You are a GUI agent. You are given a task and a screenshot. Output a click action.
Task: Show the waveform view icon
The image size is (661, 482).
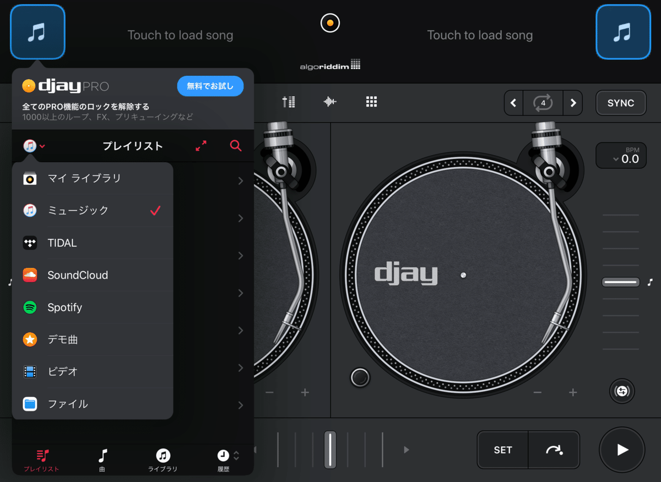330,102
